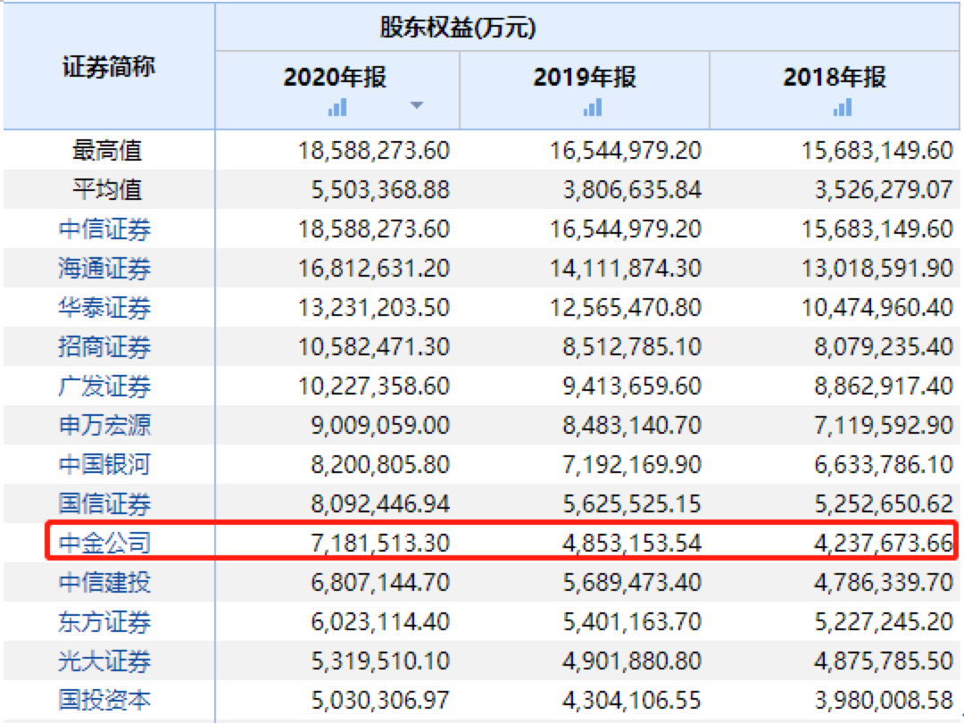
Task: Select cell 10,227,358.60 for 广发证券
Action: pos(374,386)
